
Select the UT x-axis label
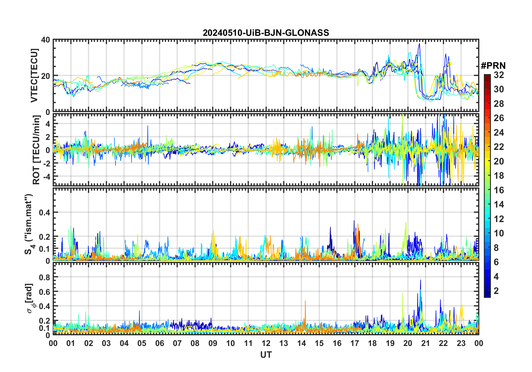(266, 355)
